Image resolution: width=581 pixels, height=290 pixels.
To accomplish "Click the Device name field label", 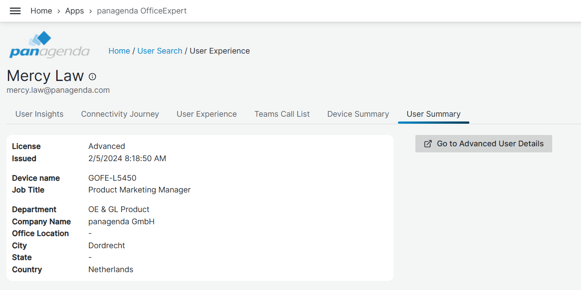I will (x=36, y=178).
